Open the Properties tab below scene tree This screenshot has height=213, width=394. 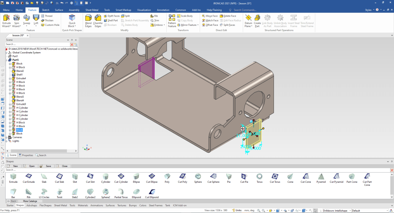coord(26,155)
